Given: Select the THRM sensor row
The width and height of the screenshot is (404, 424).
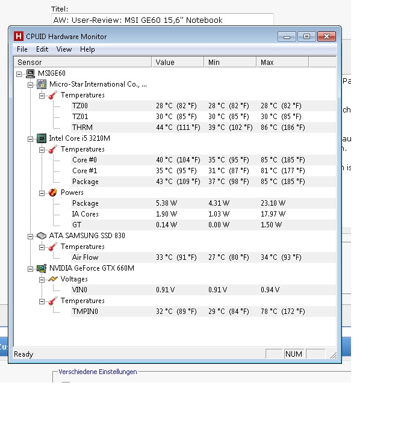Looking at the screenshot, I should pyautogui.click(x=204, y=128).
